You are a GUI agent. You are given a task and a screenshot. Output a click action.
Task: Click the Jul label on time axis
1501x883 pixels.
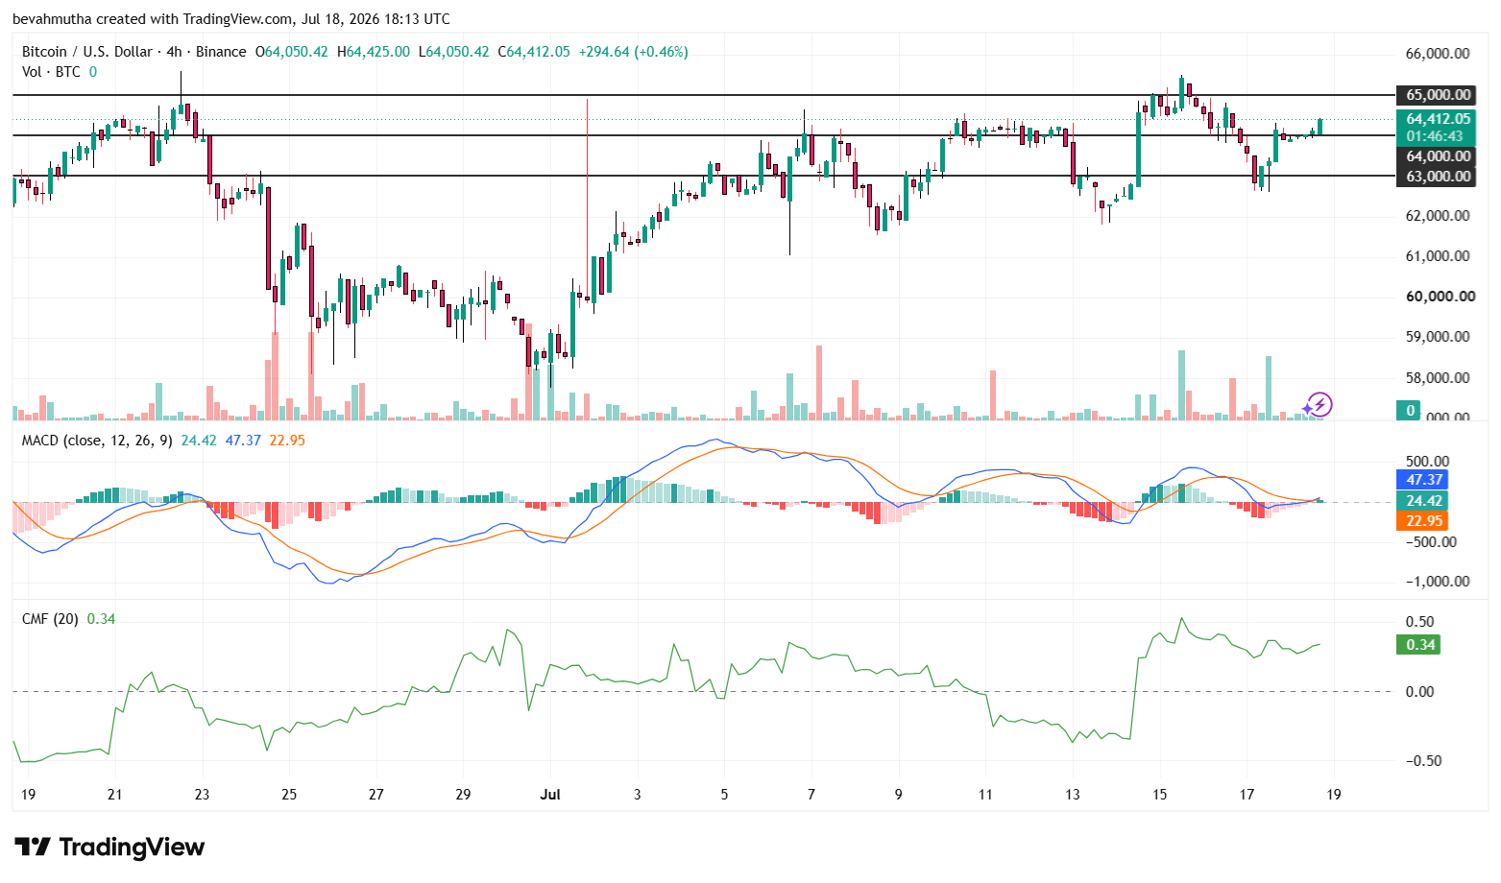coord(550,795)
